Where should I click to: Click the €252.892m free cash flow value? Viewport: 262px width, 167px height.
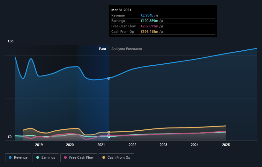tap(149, 26)
